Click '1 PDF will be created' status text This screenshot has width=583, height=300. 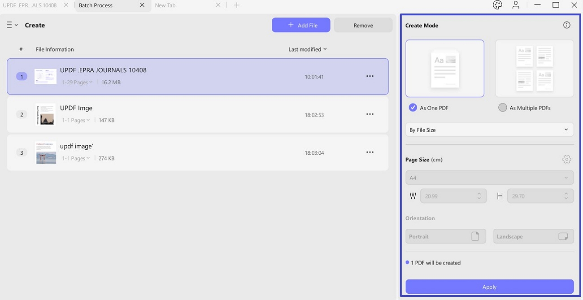[x=435, y=263]
